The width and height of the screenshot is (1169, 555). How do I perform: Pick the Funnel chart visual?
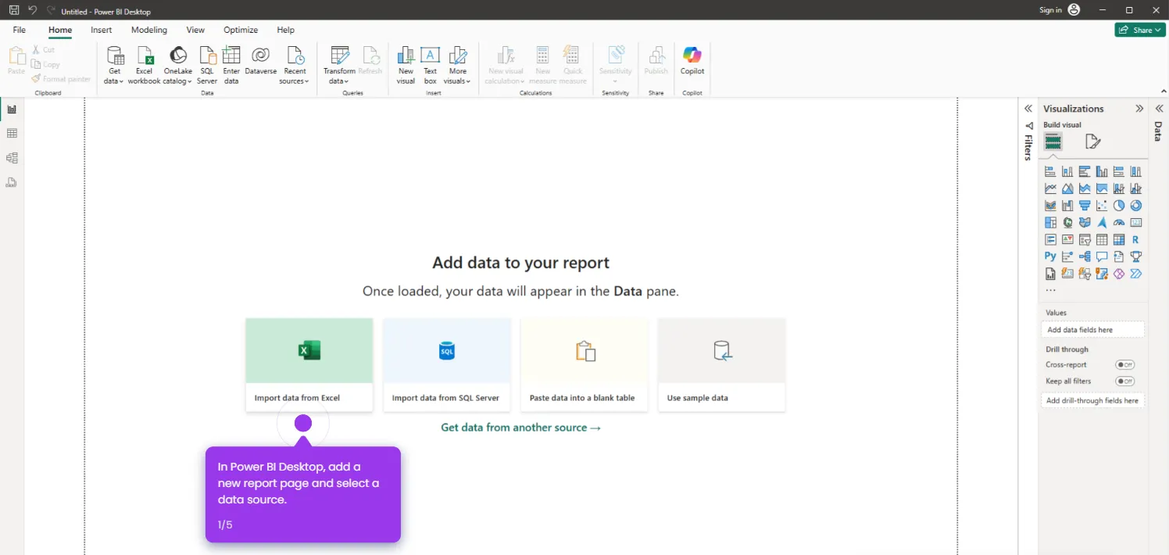pyautogui.click(x=1085, y=206)
